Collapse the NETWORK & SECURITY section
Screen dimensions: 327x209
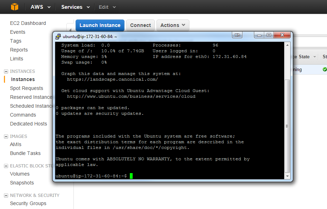[6, 195]
